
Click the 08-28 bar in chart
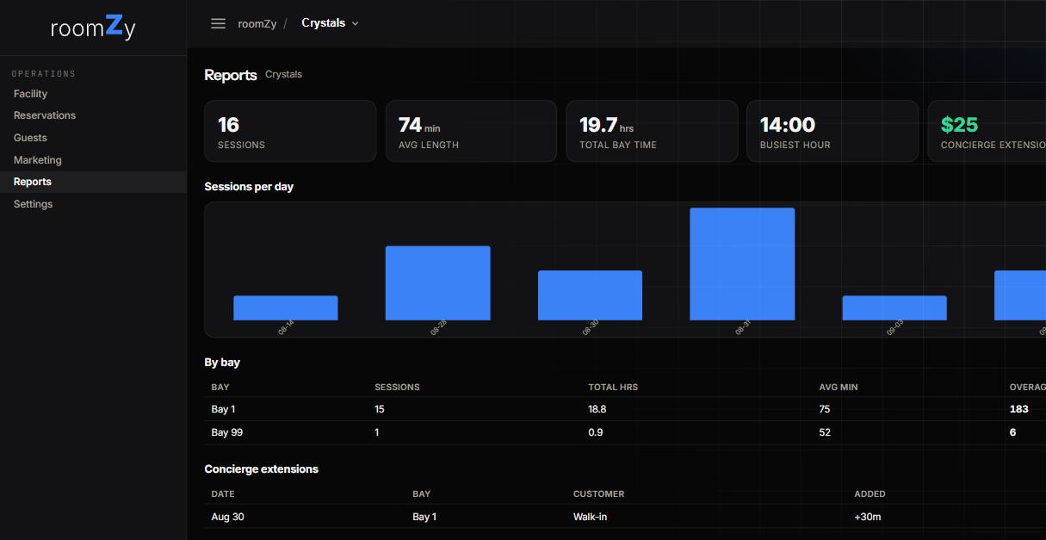click(x=437, y=283)
